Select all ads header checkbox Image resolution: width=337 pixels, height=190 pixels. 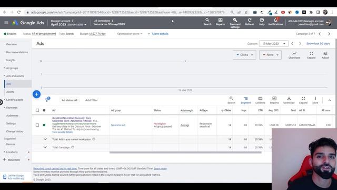37,110
